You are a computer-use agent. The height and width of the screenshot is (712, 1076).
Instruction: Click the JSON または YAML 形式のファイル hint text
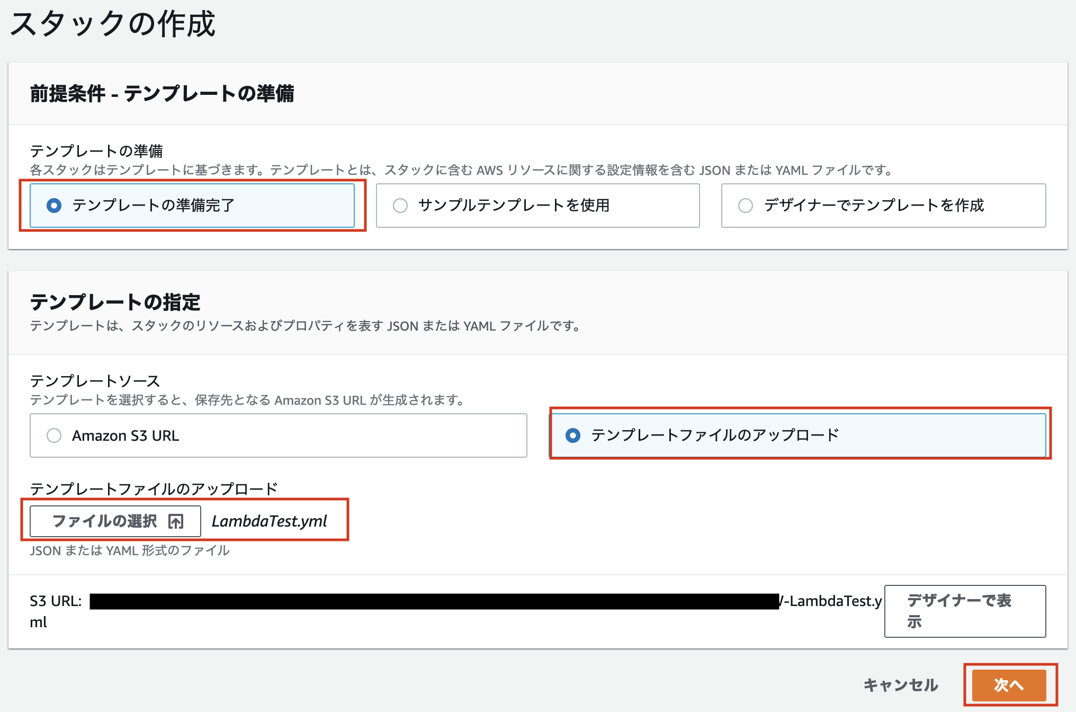click(x=130, y=551)
